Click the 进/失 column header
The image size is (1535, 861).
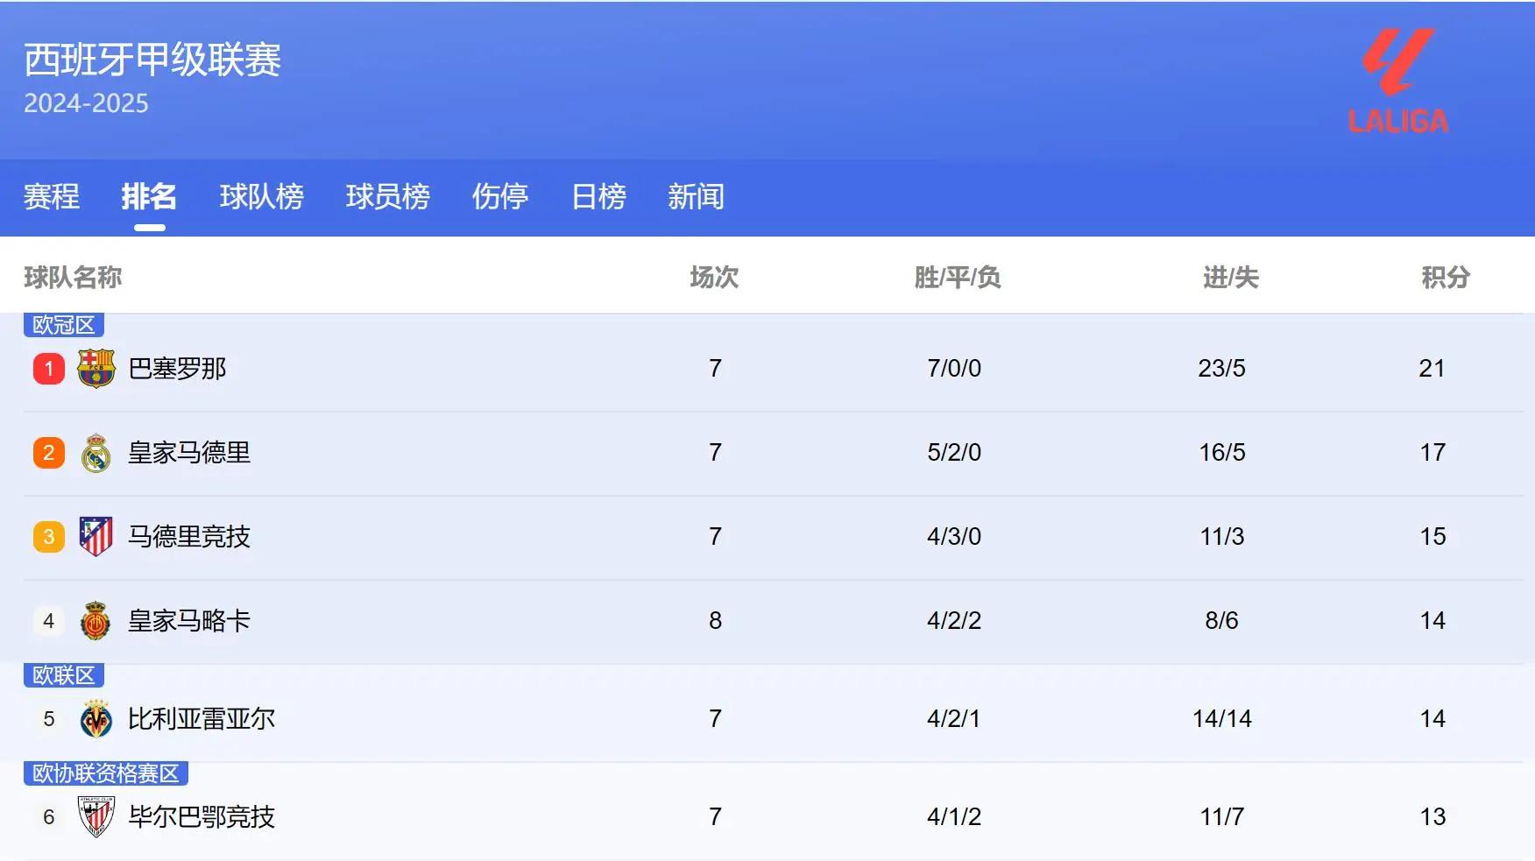[1230, 278]
